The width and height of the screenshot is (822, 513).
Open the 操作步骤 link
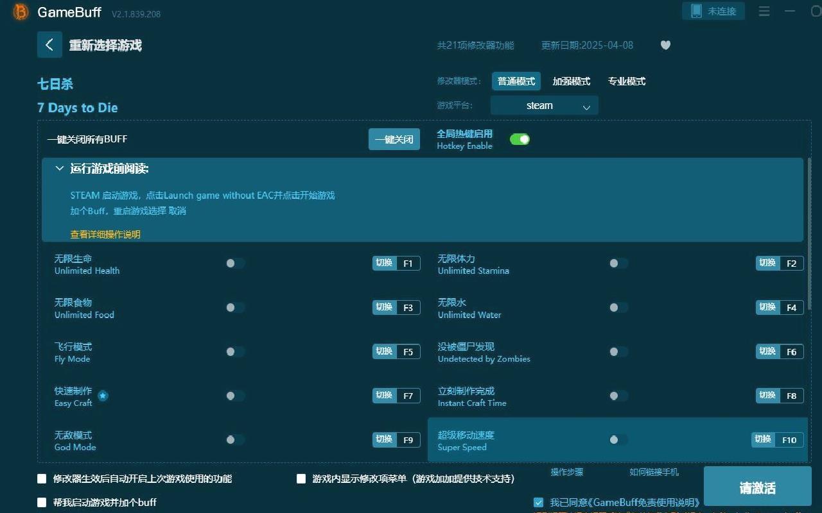(x=567, y=472)
